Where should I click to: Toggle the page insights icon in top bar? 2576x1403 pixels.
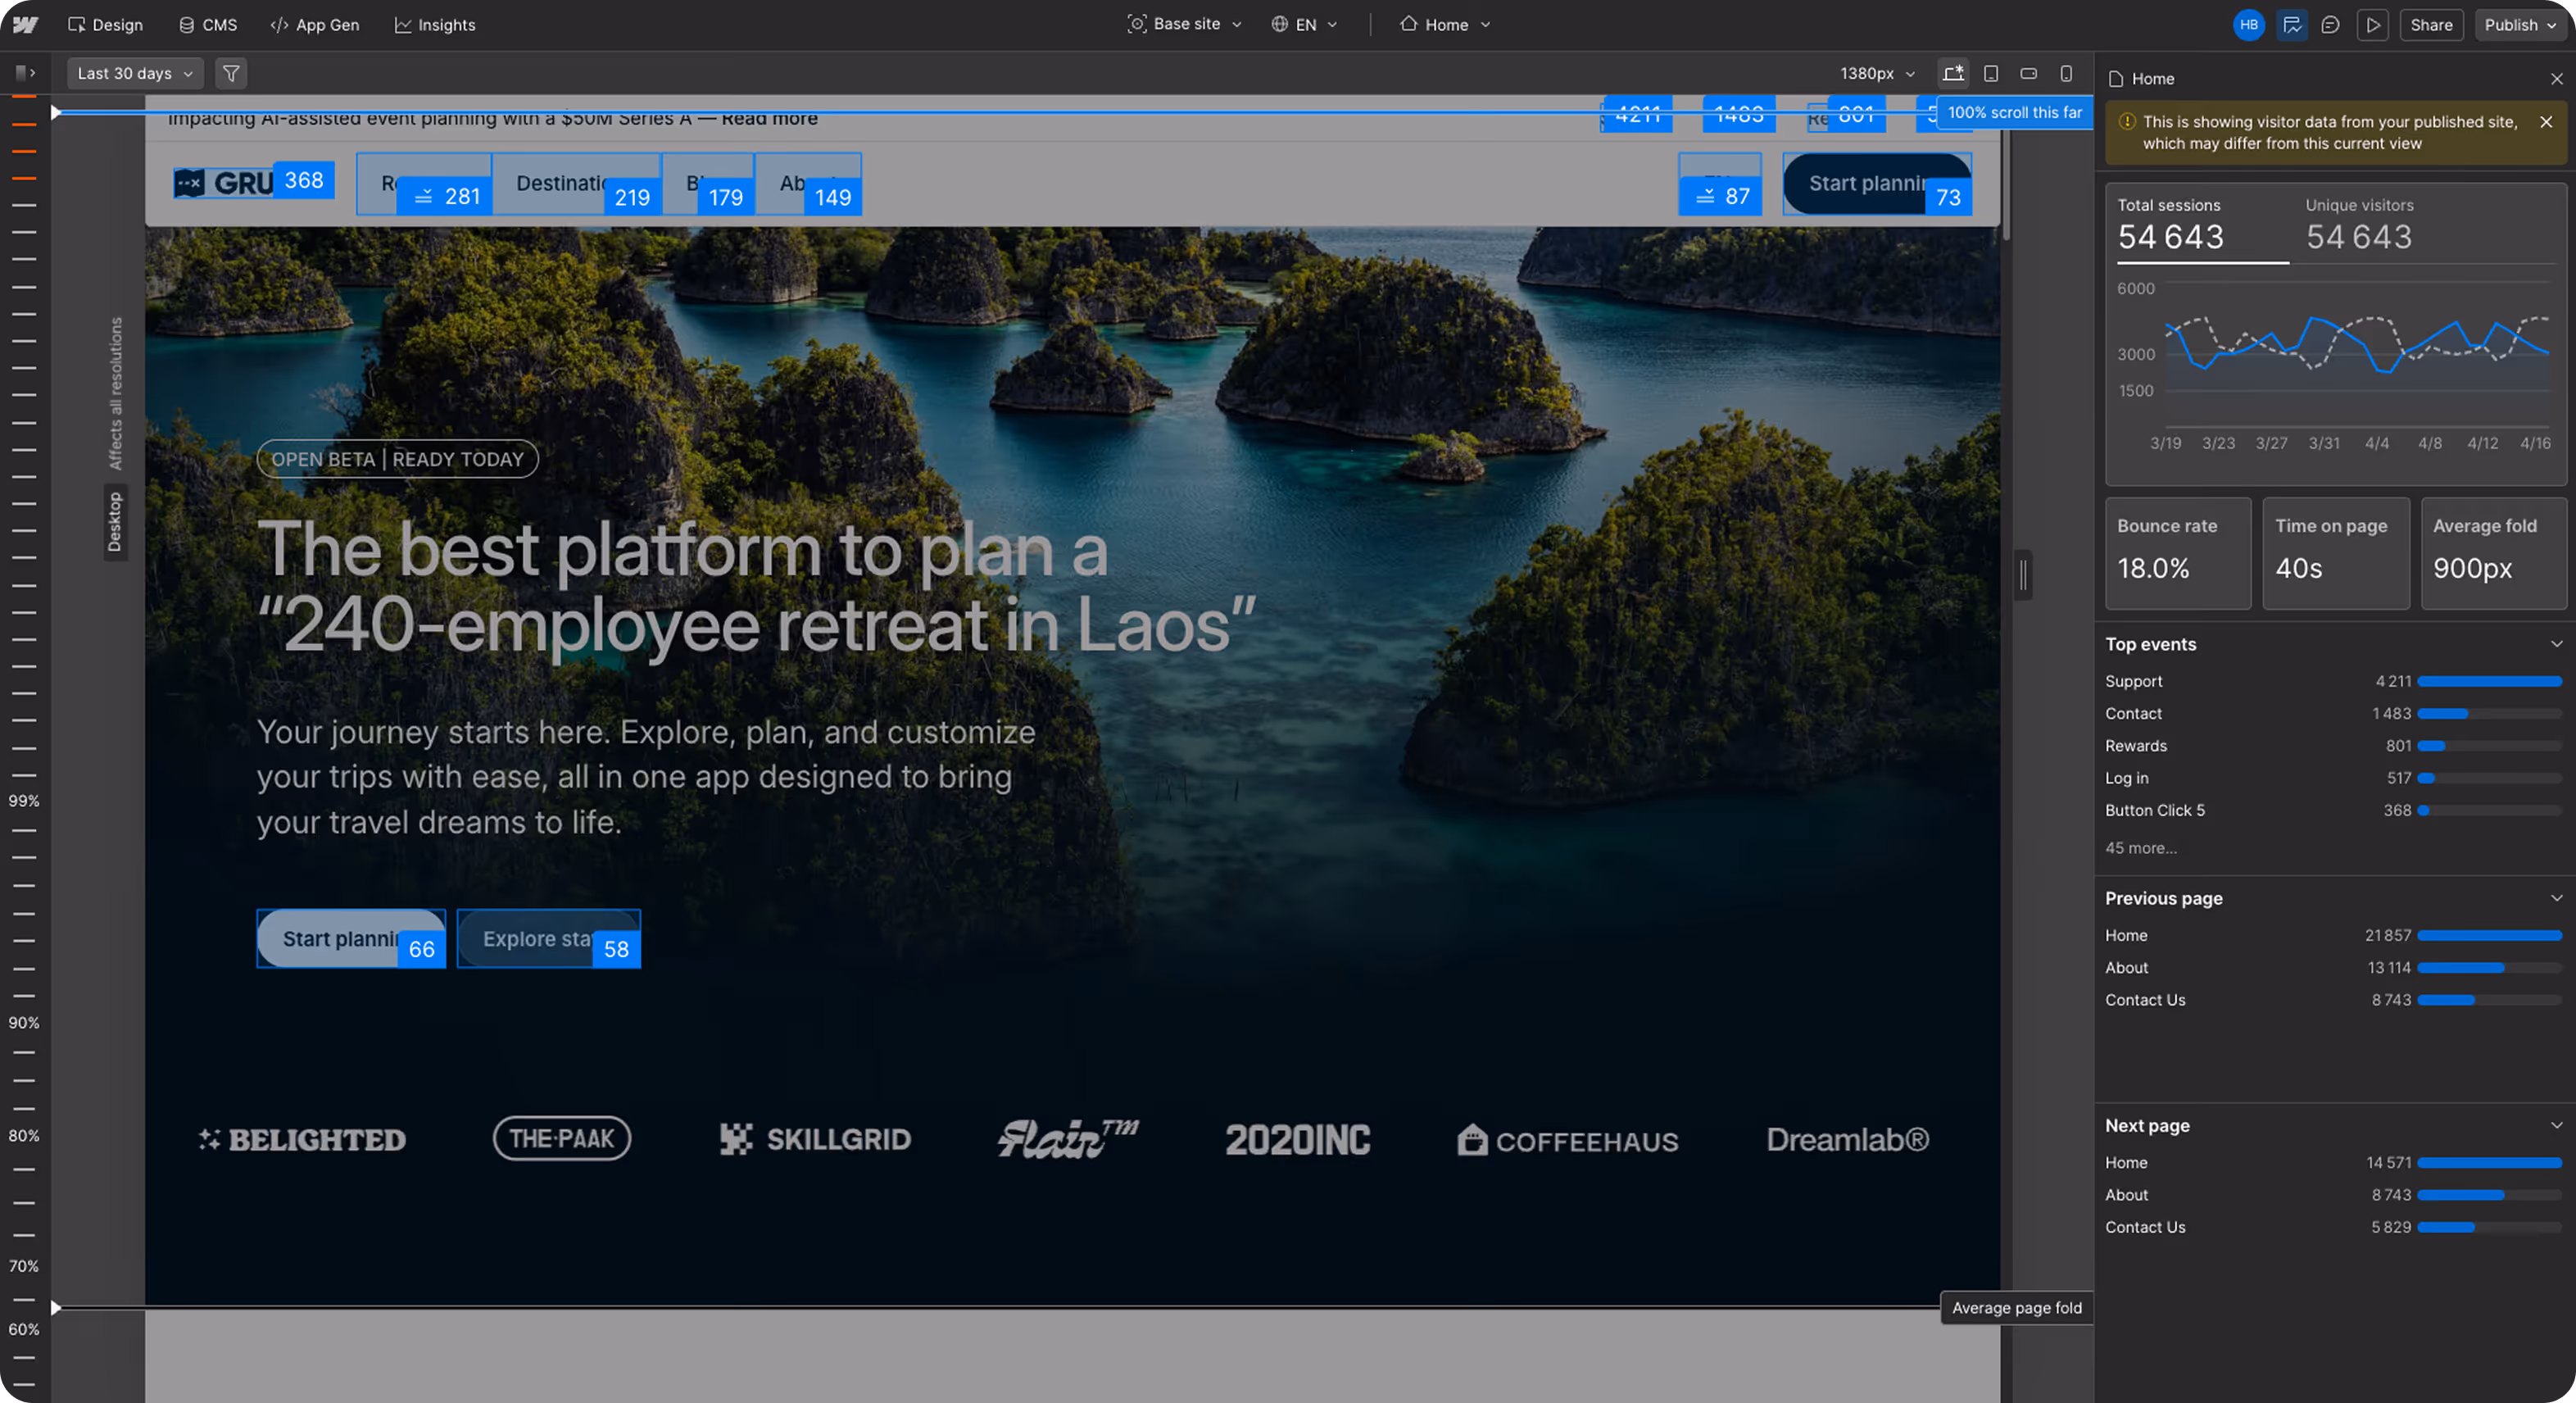click(x=2292, y=25)
